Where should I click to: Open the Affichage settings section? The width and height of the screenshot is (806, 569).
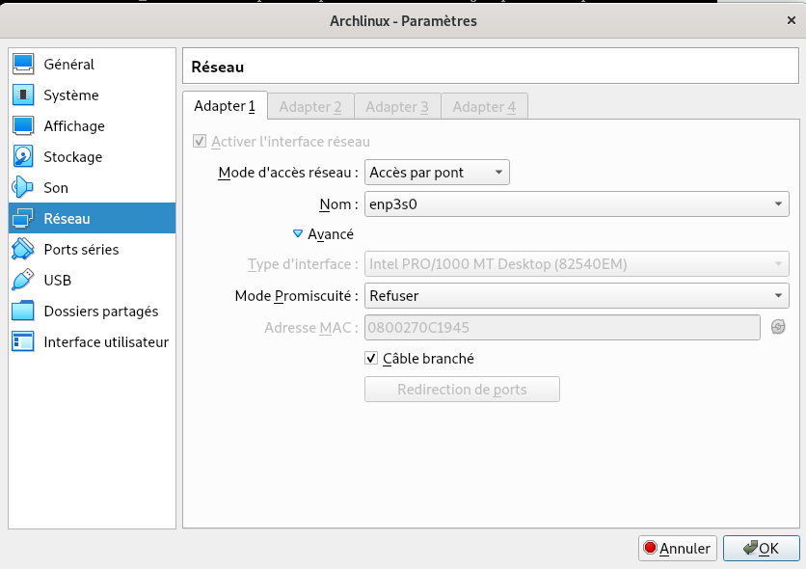(92, 126)
